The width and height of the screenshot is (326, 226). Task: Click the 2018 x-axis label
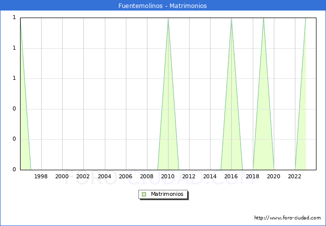point(252,176)
